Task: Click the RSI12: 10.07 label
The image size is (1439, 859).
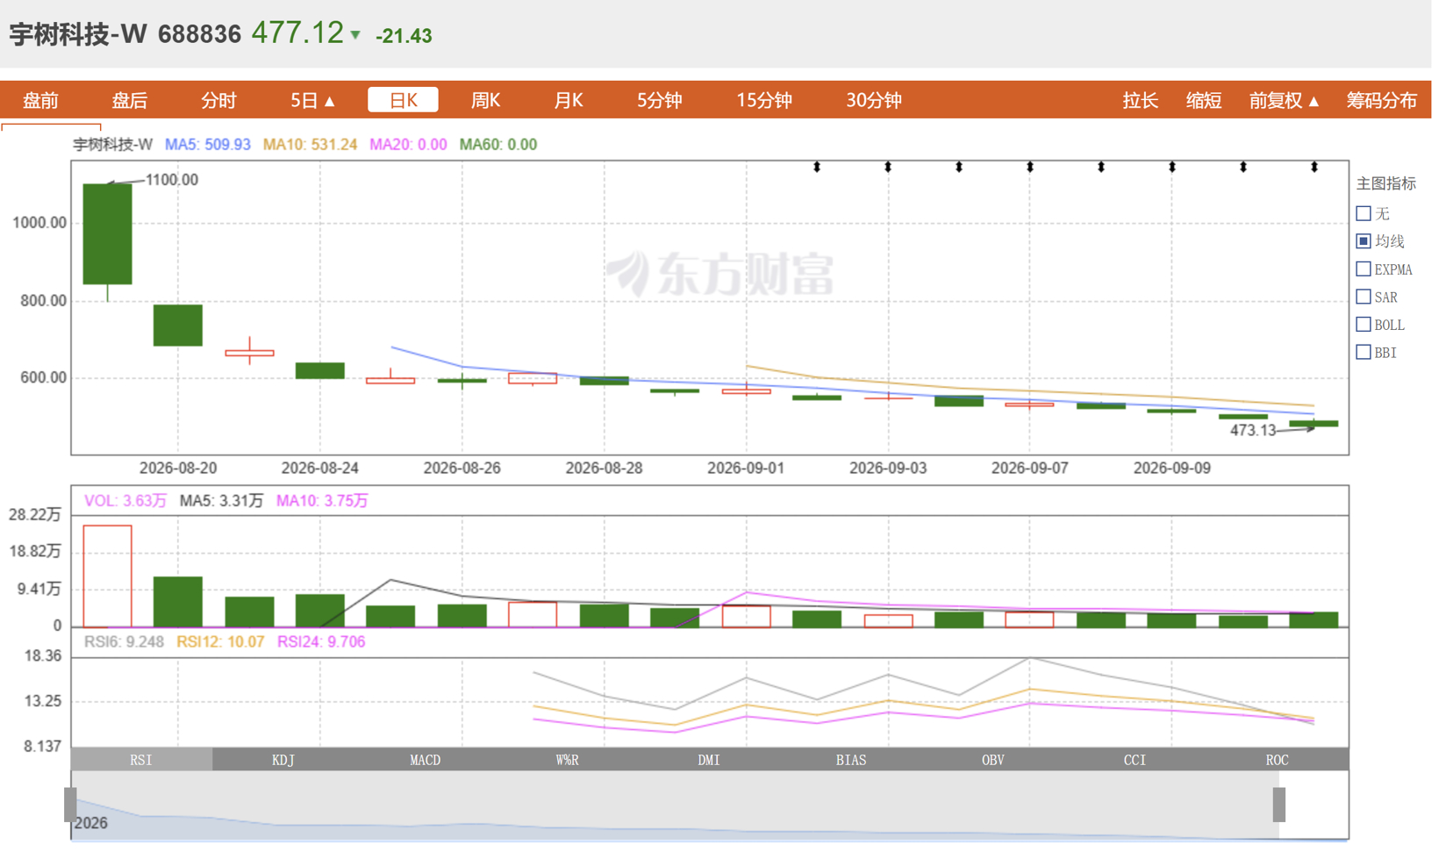Action: tap(220, 642)
